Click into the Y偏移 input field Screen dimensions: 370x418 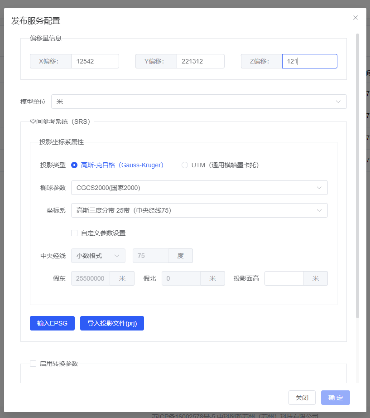point(200,61)
